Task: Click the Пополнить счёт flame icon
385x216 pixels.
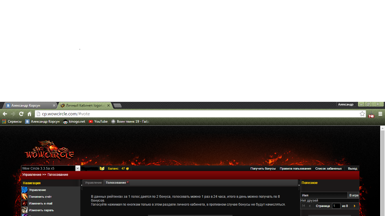Action: pyautogui.click(x=25, y=197)
